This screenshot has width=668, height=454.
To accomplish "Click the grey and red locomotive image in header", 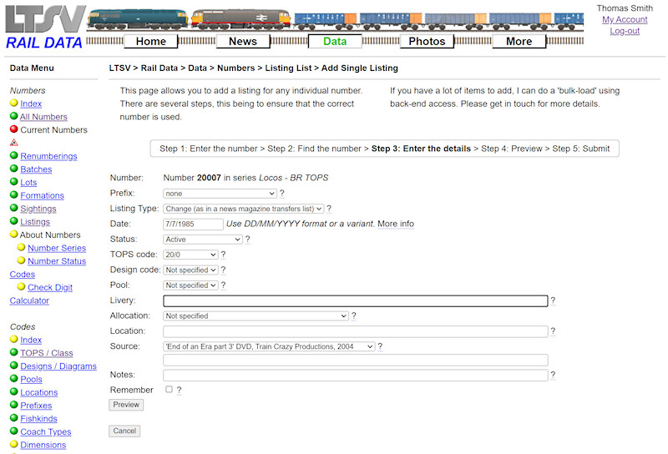I will point(241,19).
